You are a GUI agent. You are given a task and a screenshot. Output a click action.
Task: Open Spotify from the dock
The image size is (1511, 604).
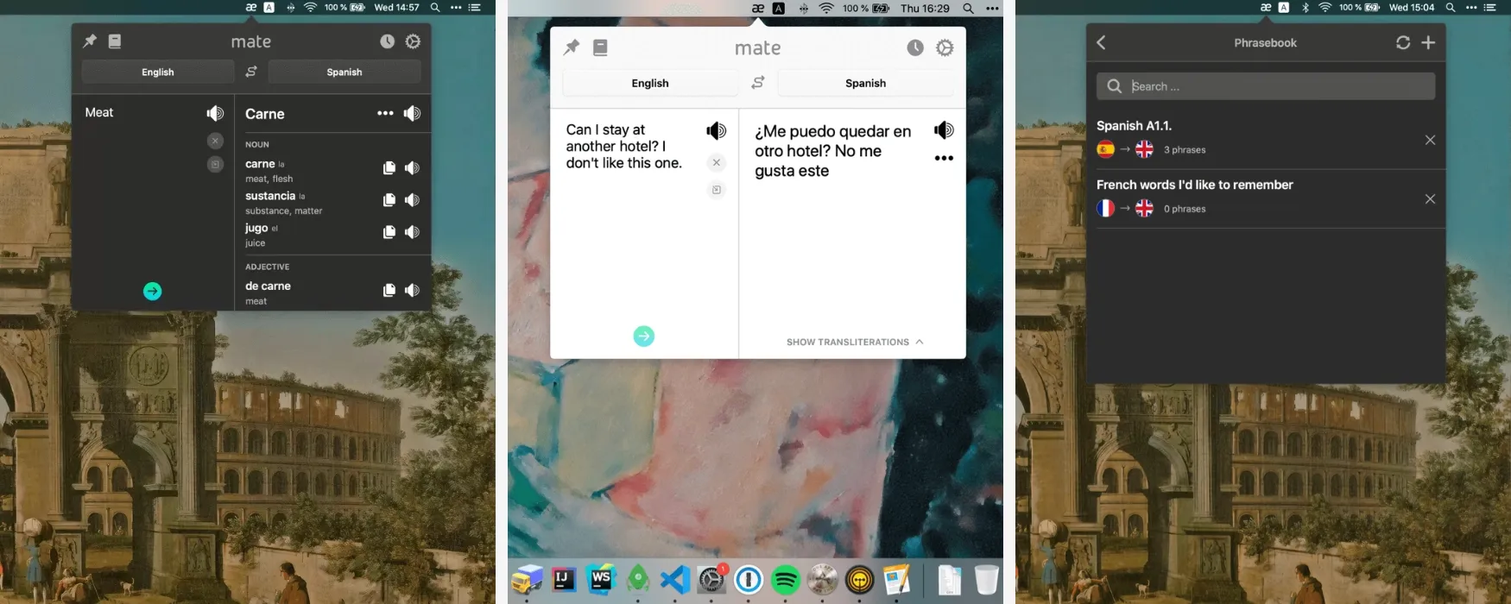(786, 579)
